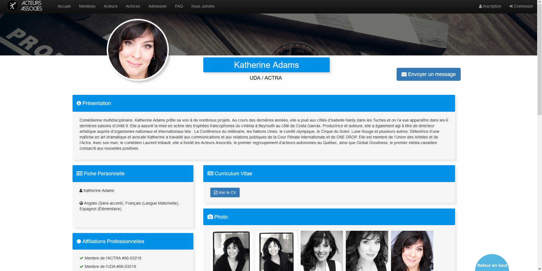Open the Accueil menu item
The height and width of the screenshot is (271, 542).
pyautogui.click(x=64, y=6)
